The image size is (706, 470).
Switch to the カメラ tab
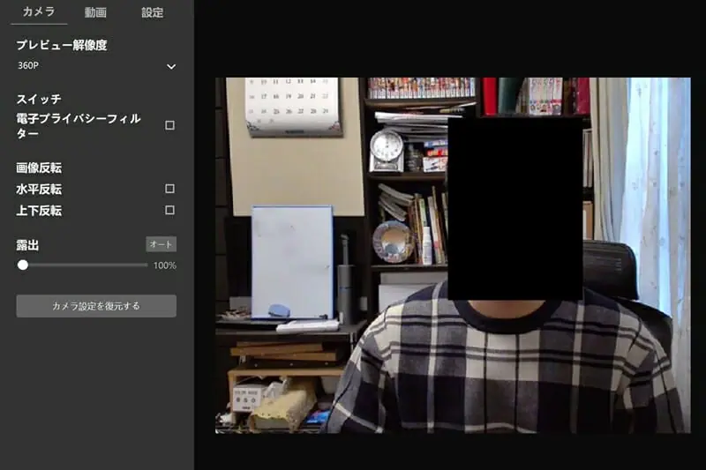coord(39,12)
